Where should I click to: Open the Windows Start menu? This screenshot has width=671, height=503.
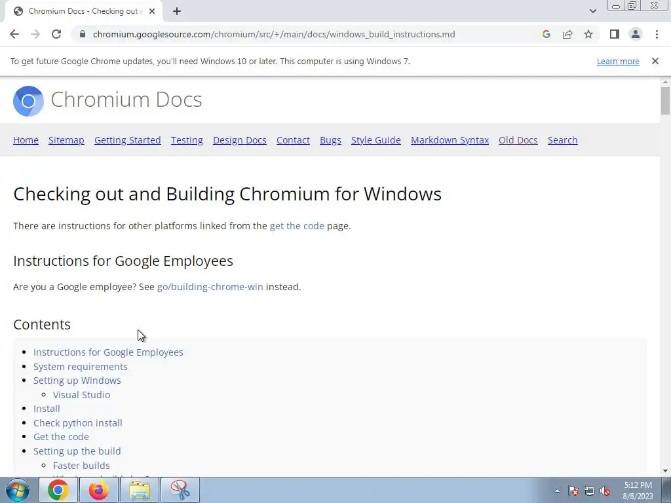(17, 490)
